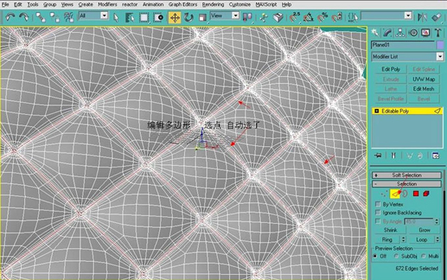
Task: Open the Utilities hammer panel tab
Action: coord(437,33)
